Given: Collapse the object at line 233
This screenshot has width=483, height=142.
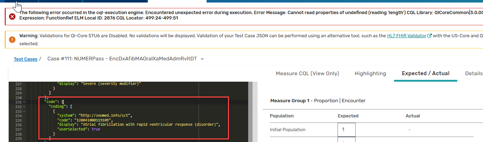Looking at the screenshot, I should click(24, 111).
